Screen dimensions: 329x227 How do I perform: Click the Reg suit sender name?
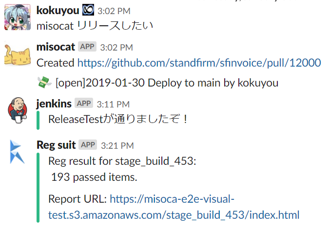click(x=56, y=145)
